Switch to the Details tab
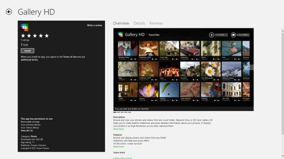The image size is (284, 159). coord(139,23)
